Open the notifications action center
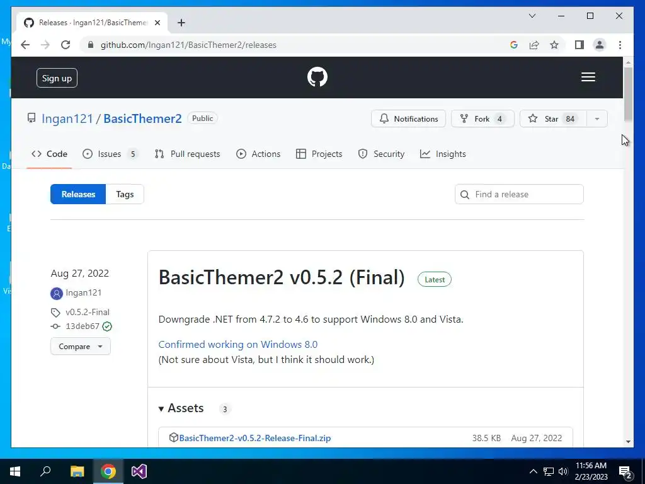Screen dimensions: 645x484 coord(625,471)
